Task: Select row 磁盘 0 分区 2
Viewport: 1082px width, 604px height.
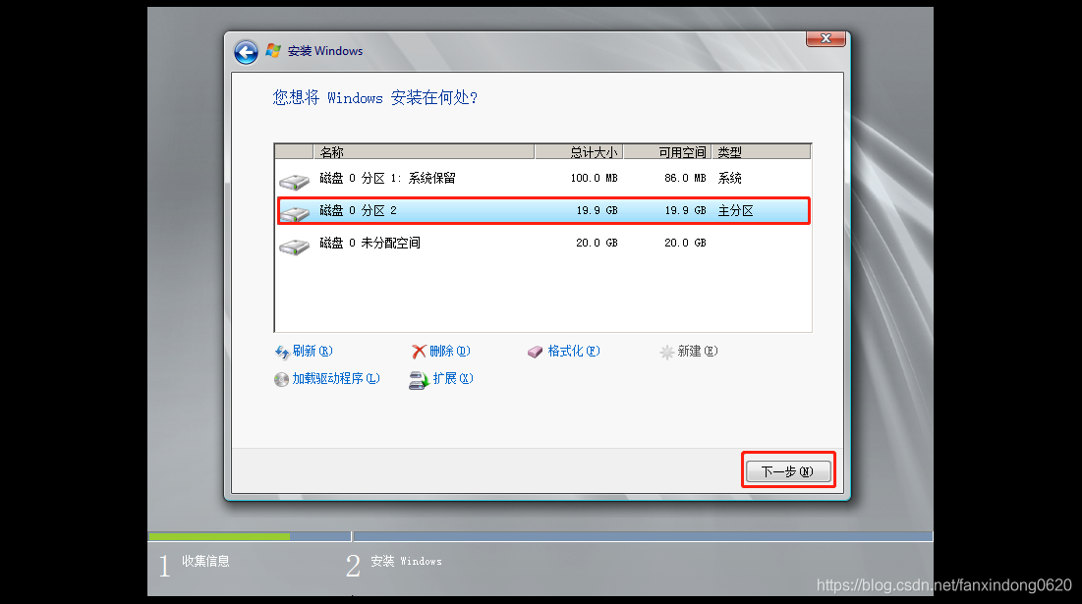Action: 543,211
